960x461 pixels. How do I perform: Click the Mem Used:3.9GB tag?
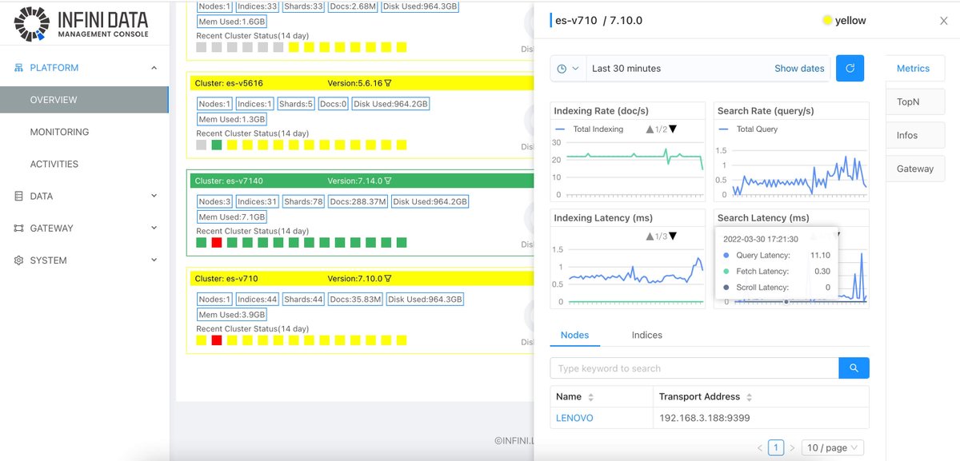point(231,315)
